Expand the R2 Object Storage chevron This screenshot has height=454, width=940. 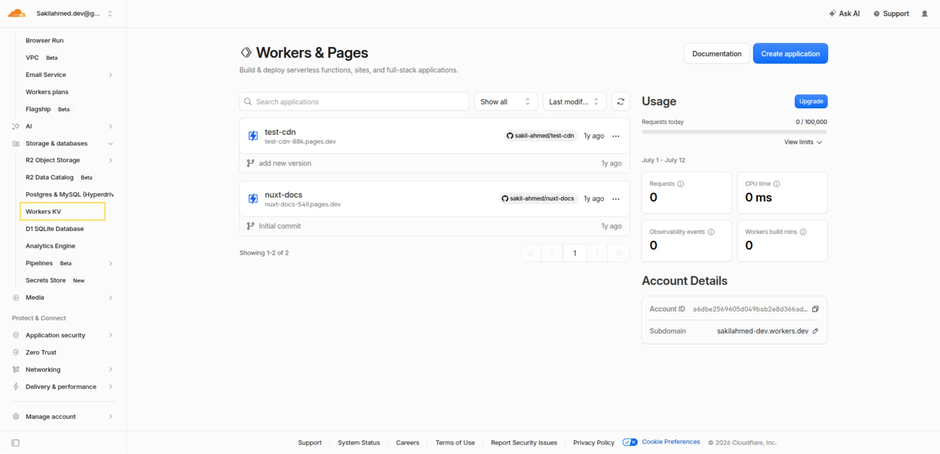pyautogui.click(x=110, y=160)
